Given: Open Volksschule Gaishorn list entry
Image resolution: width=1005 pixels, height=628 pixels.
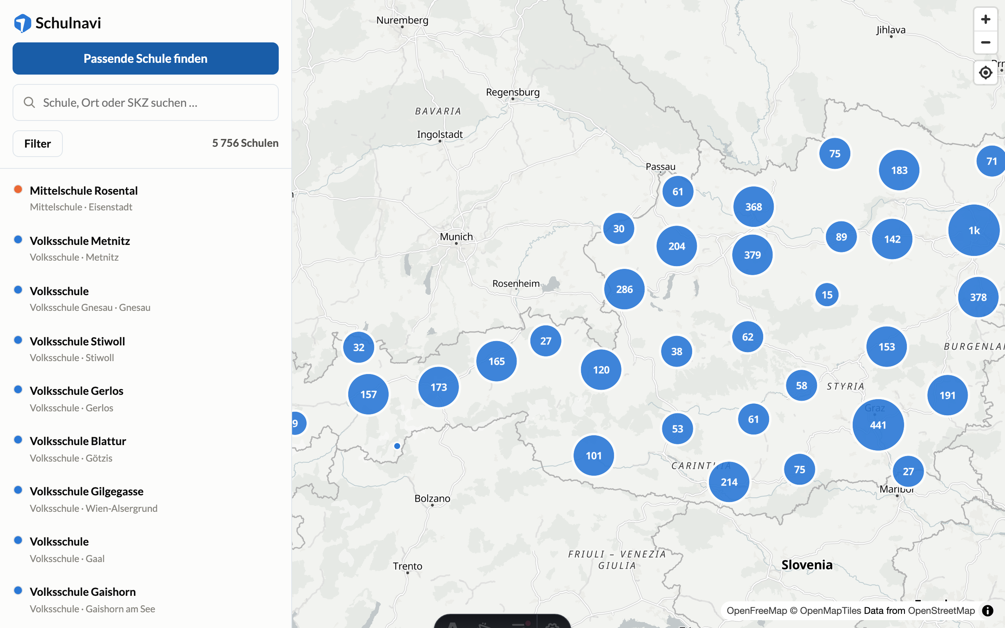Looking at the screenshot, I should [x=145, y=600].
